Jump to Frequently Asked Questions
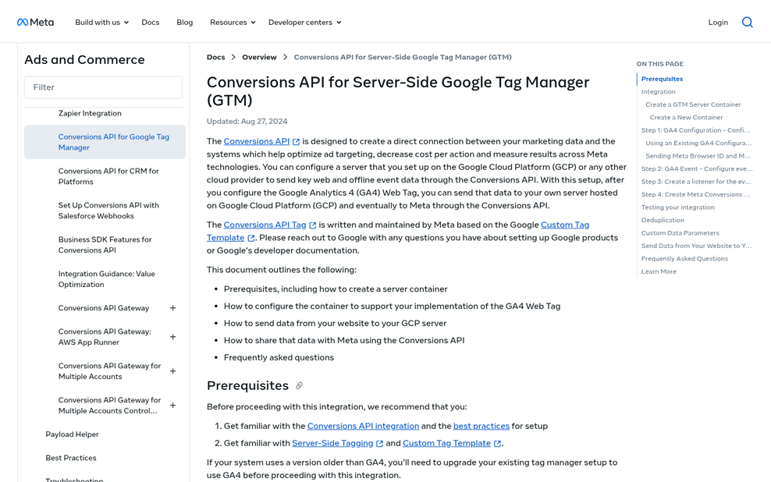The image size is (771, 482). 684,258
